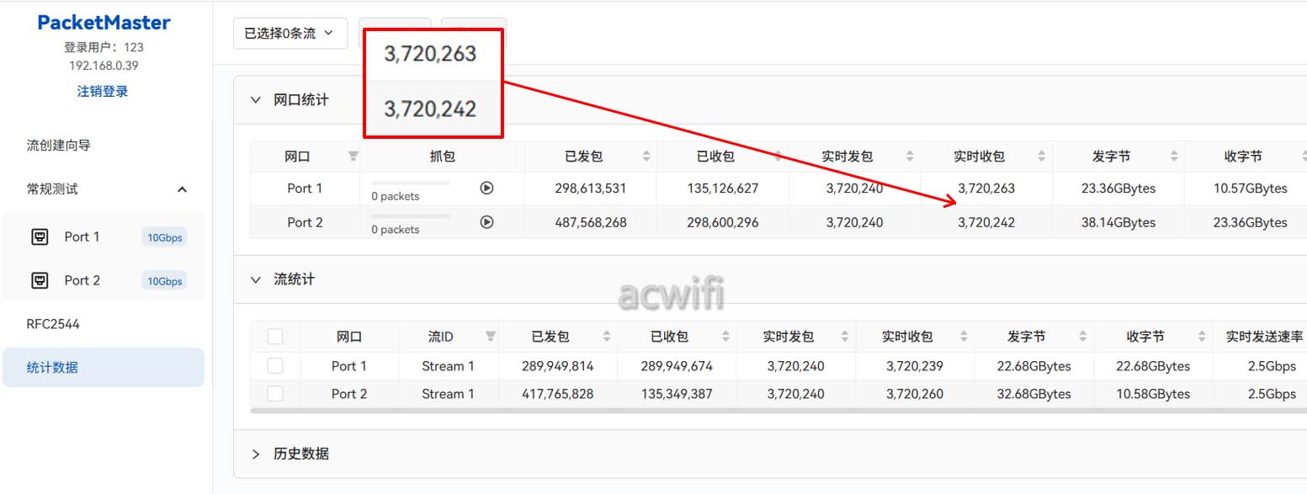Collapse the 网口统计 section
This screenshot has height=494, width=1307.
click(x=256, y=100)
